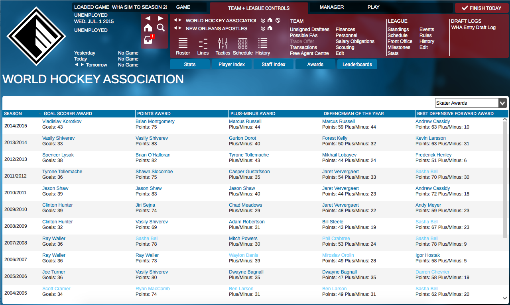Open league Milestones link
This screenshot has width=510, height=305.
399,47
